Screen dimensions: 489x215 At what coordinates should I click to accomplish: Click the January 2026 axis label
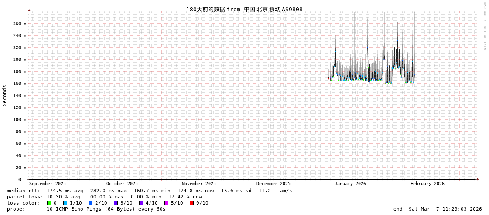[350, 184]
